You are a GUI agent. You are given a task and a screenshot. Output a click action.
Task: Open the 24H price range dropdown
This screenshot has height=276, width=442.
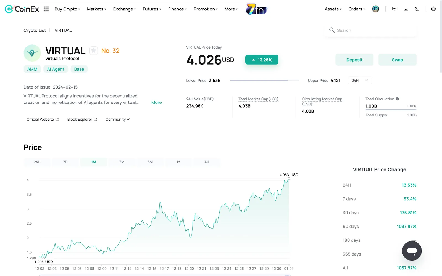[360, 80]
